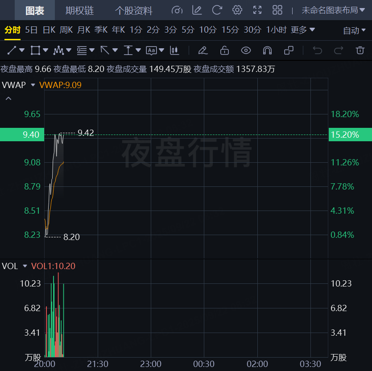Enter fullscreen with the expand icon

(257, 10)
